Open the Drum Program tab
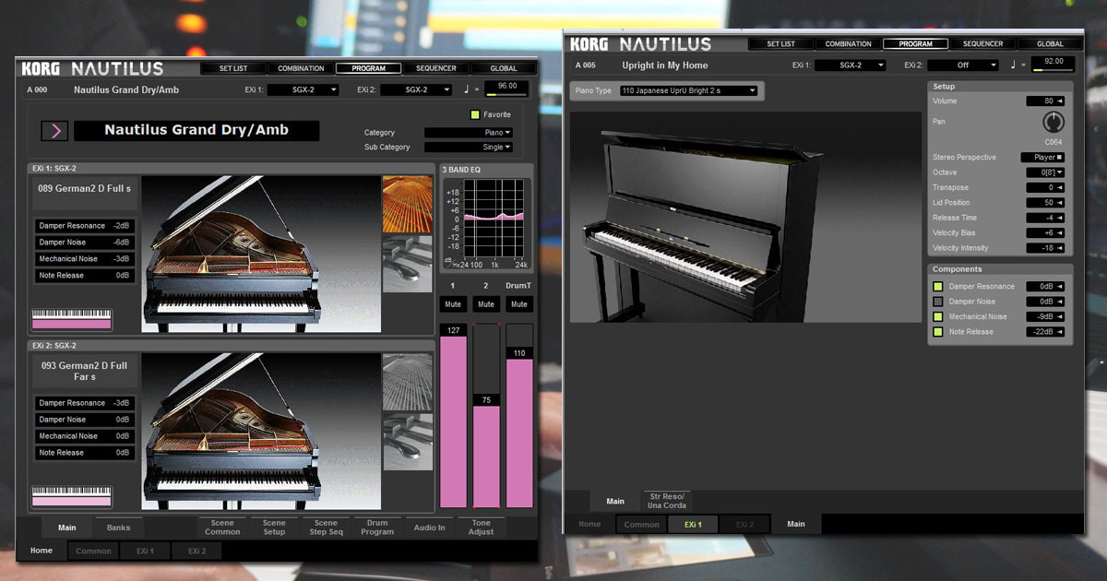 [x=377, y=528]
